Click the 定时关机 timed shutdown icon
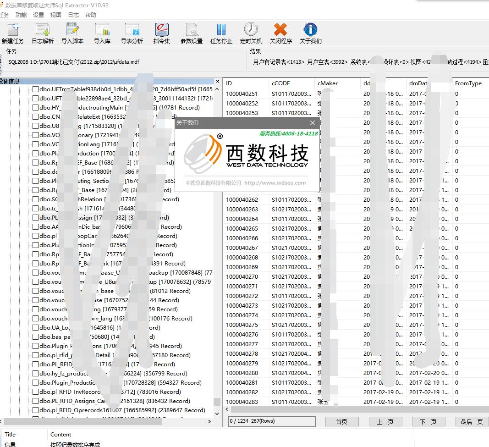This screenshot has width=489, height=447. click(251, 33)
